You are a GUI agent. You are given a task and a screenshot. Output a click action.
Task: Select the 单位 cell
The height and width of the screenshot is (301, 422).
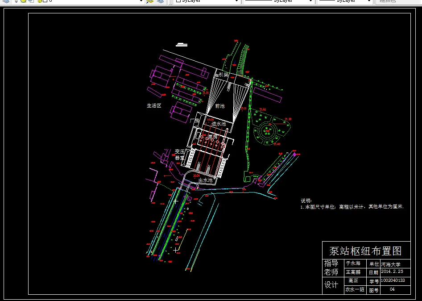374,264
